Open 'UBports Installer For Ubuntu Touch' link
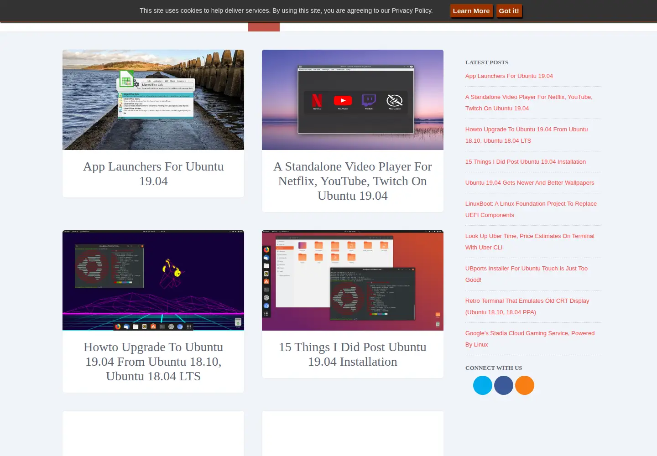The image size is (657, 456). point(527,274)
